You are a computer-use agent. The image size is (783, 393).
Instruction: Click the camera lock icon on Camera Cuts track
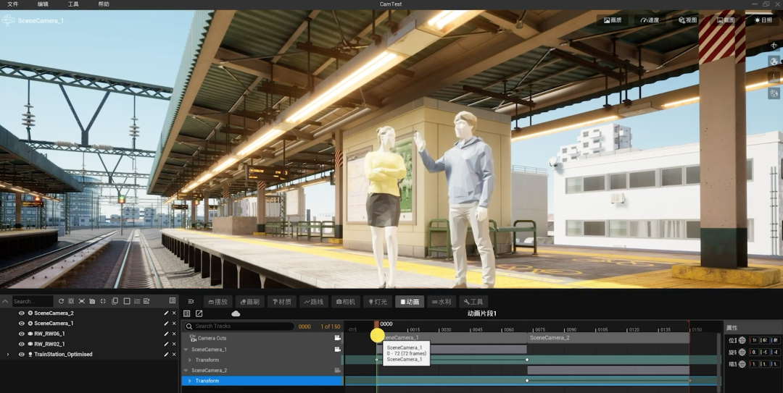338,338
